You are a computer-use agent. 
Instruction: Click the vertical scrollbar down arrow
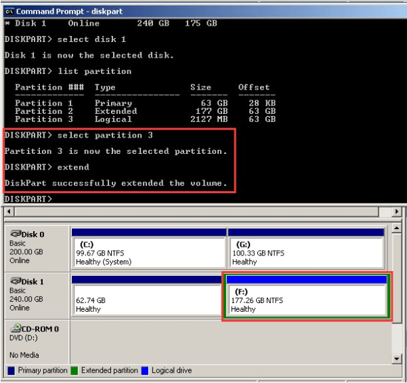[x=396, y=359]
